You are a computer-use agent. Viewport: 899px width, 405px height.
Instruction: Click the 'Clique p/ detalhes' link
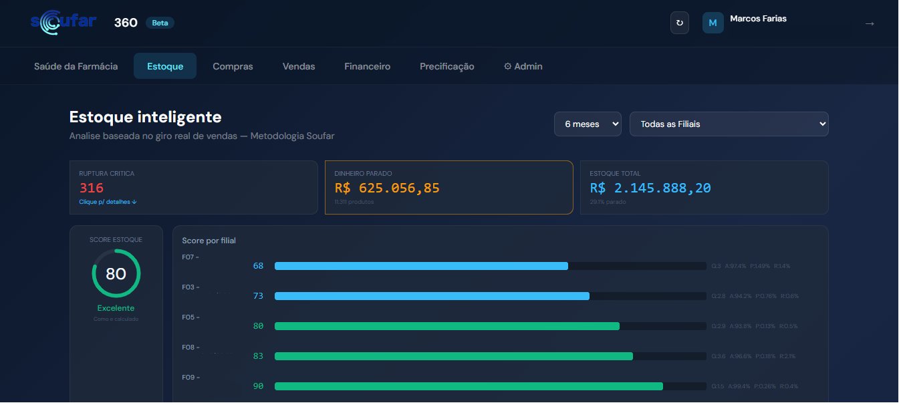(108, 201)
